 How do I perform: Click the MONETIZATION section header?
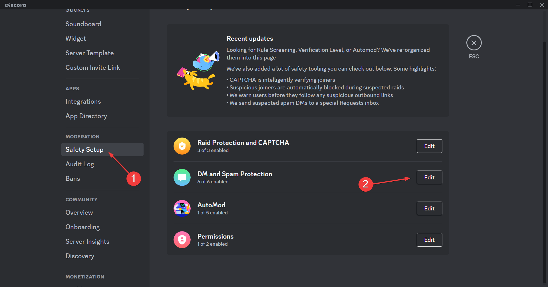coord(85,277)
